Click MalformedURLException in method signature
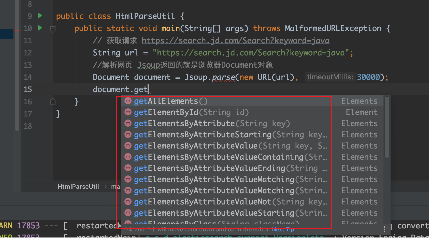The image size is (429, 238). pos(333,28)
